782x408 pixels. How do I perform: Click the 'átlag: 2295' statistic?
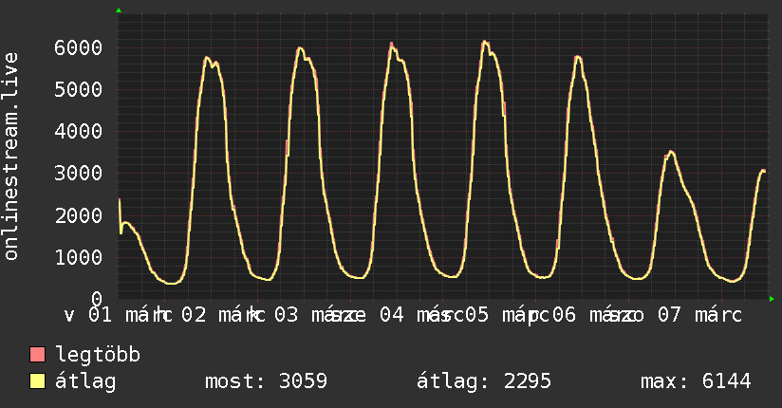coord(484,381)
